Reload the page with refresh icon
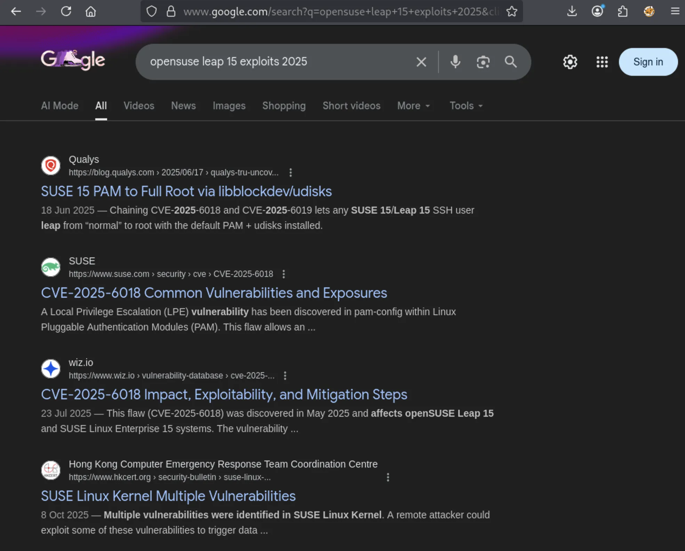This screenshot has height=551, width=685. [x=66, y=11]
